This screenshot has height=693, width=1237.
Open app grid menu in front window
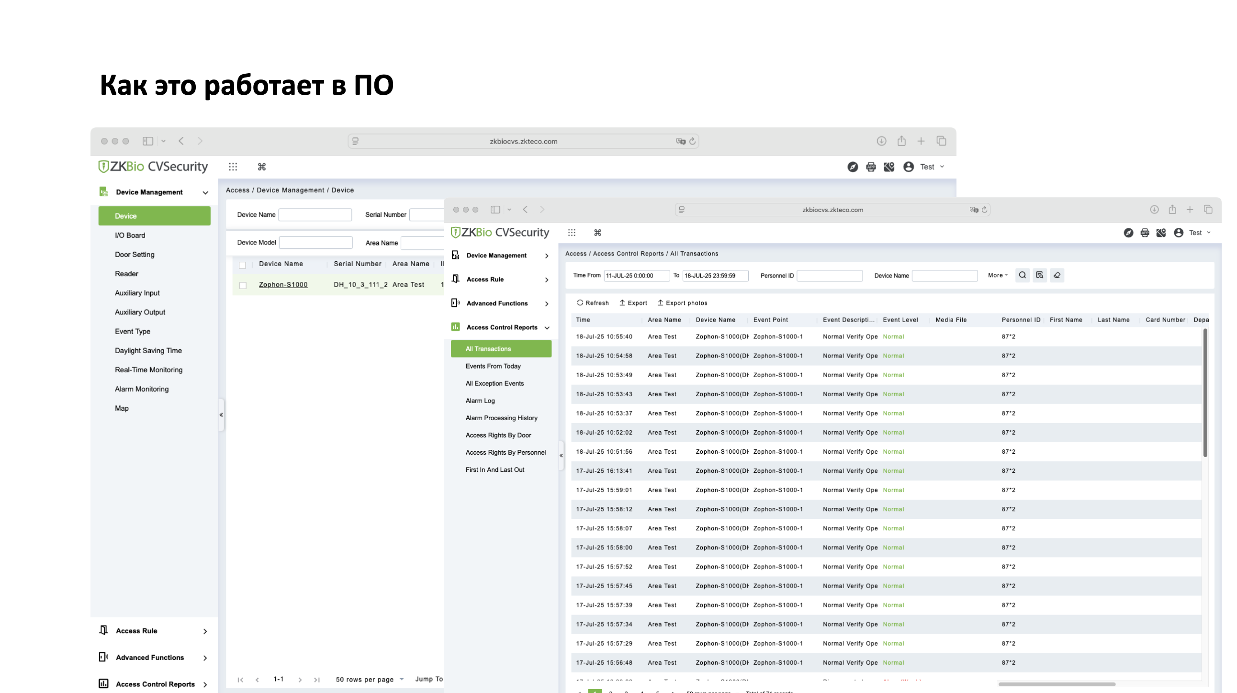[x=572, y=232]
